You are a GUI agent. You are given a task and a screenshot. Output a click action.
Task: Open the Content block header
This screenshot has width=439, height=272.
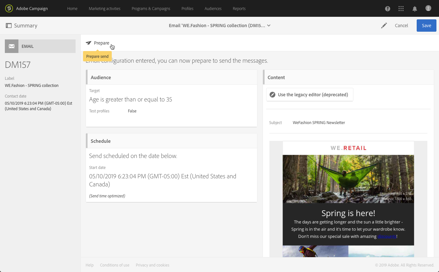point(348,78)
